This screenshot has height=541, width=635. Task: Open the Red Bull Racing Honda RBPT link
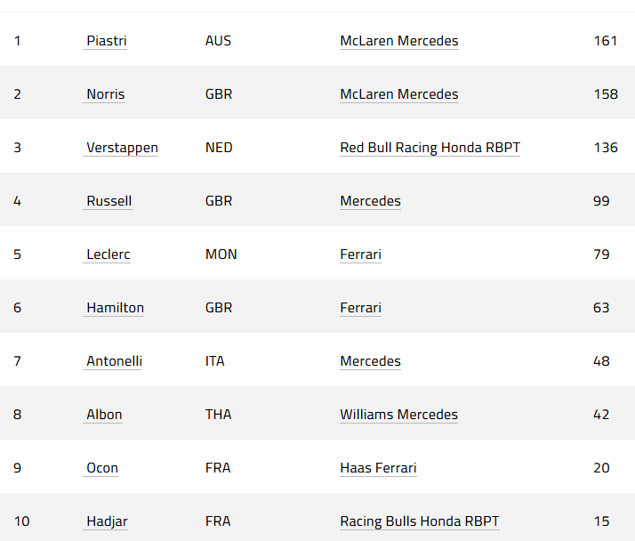click(430, 148)
